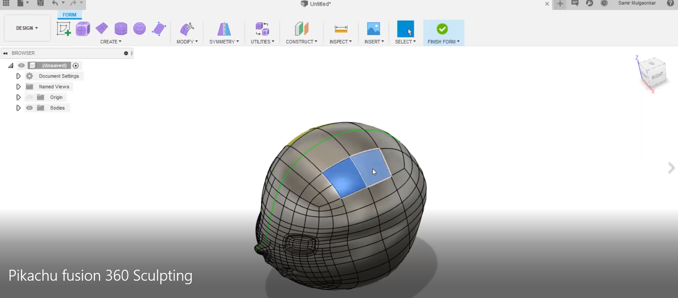Viewport: 678px width, 298px height.
Task: Select the Document Settings label
Action: pyautogui.click(x=59, y=76)
